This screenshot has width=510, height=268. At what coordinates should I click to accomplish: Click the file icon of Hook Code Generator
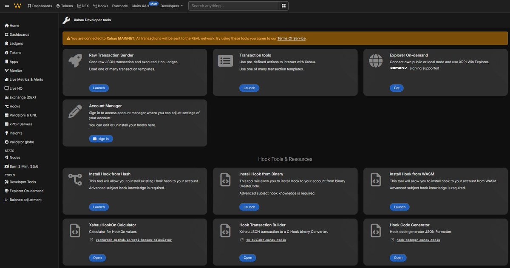[x=376, y=231]
